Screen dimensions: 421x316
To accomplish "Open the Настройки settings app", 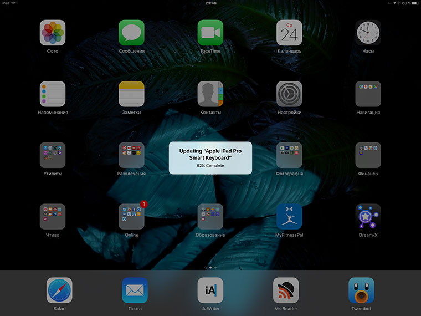I will (x=289, y=94).
